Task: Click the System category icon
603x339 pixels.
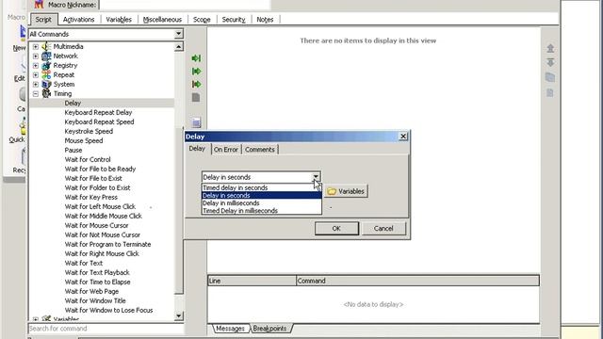Action: coord(46,84)
